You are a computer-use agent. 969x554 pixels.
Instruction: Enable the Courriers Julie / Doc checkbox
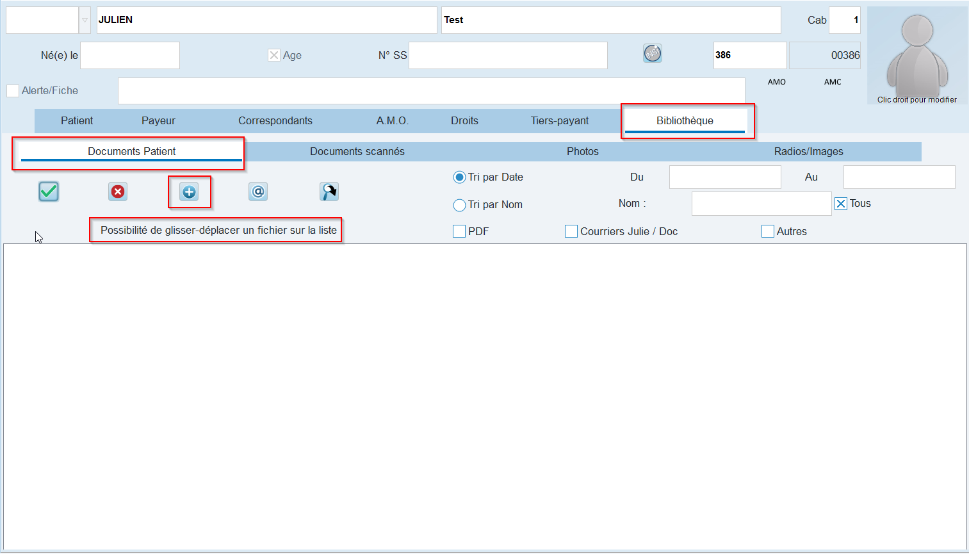(x=571, y=231)
